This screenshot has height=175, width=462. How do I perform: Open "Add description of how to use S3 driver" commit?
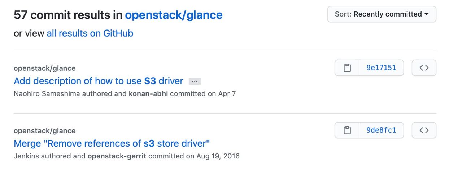click(x=98, y=81)
